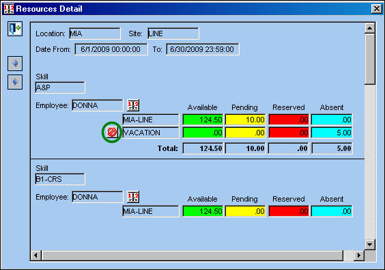Image resolution: width=385 pixels, height=270 pixels.
Task: Click the Pending header under A&P
Action: (x=244, y=107)
